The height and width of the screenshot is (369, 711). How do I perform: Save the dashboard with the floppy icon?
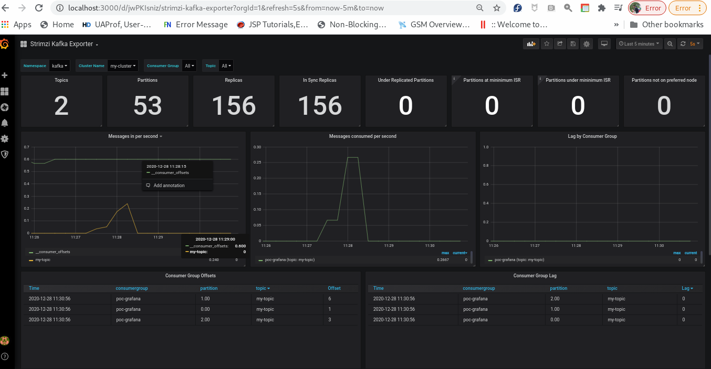[x=573, y=44]
